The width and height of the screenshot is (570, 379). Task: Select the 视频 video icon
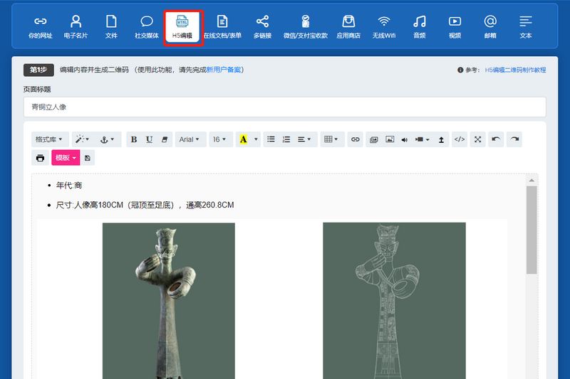click(x=455, y=27)
